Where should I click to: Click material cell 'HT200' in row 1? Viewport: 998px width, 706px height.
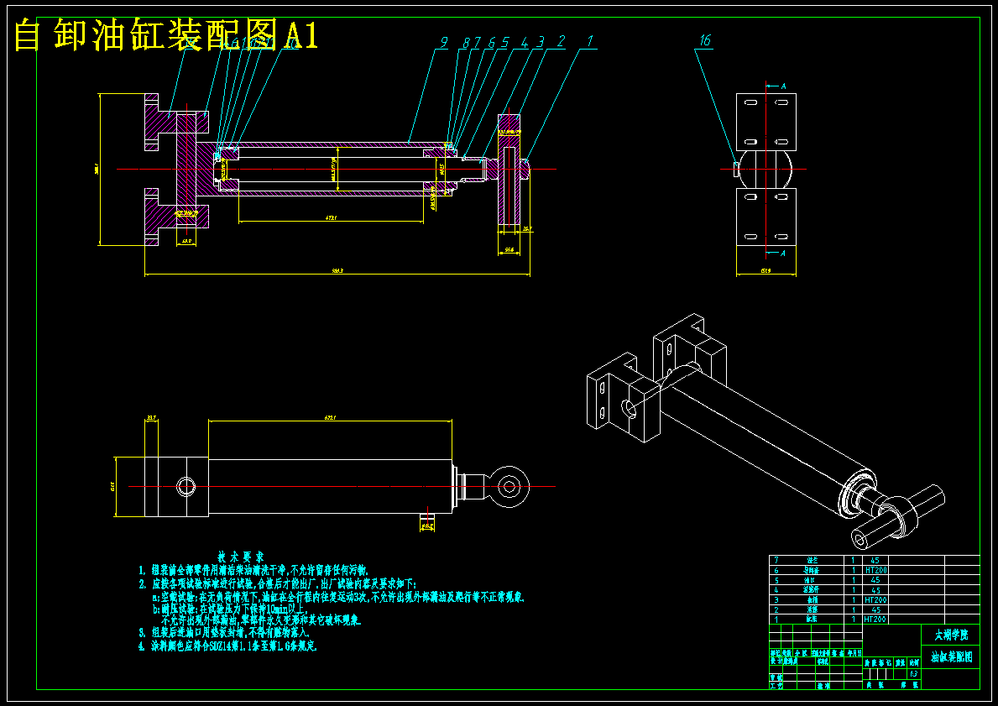(x=875, y=619)
